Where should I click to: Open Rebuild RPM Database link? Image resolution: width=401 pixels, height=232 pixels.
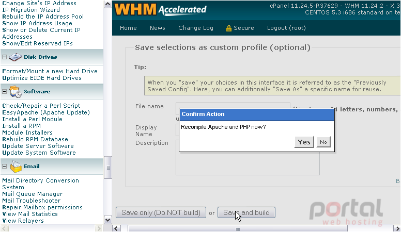tap(35, 139)
